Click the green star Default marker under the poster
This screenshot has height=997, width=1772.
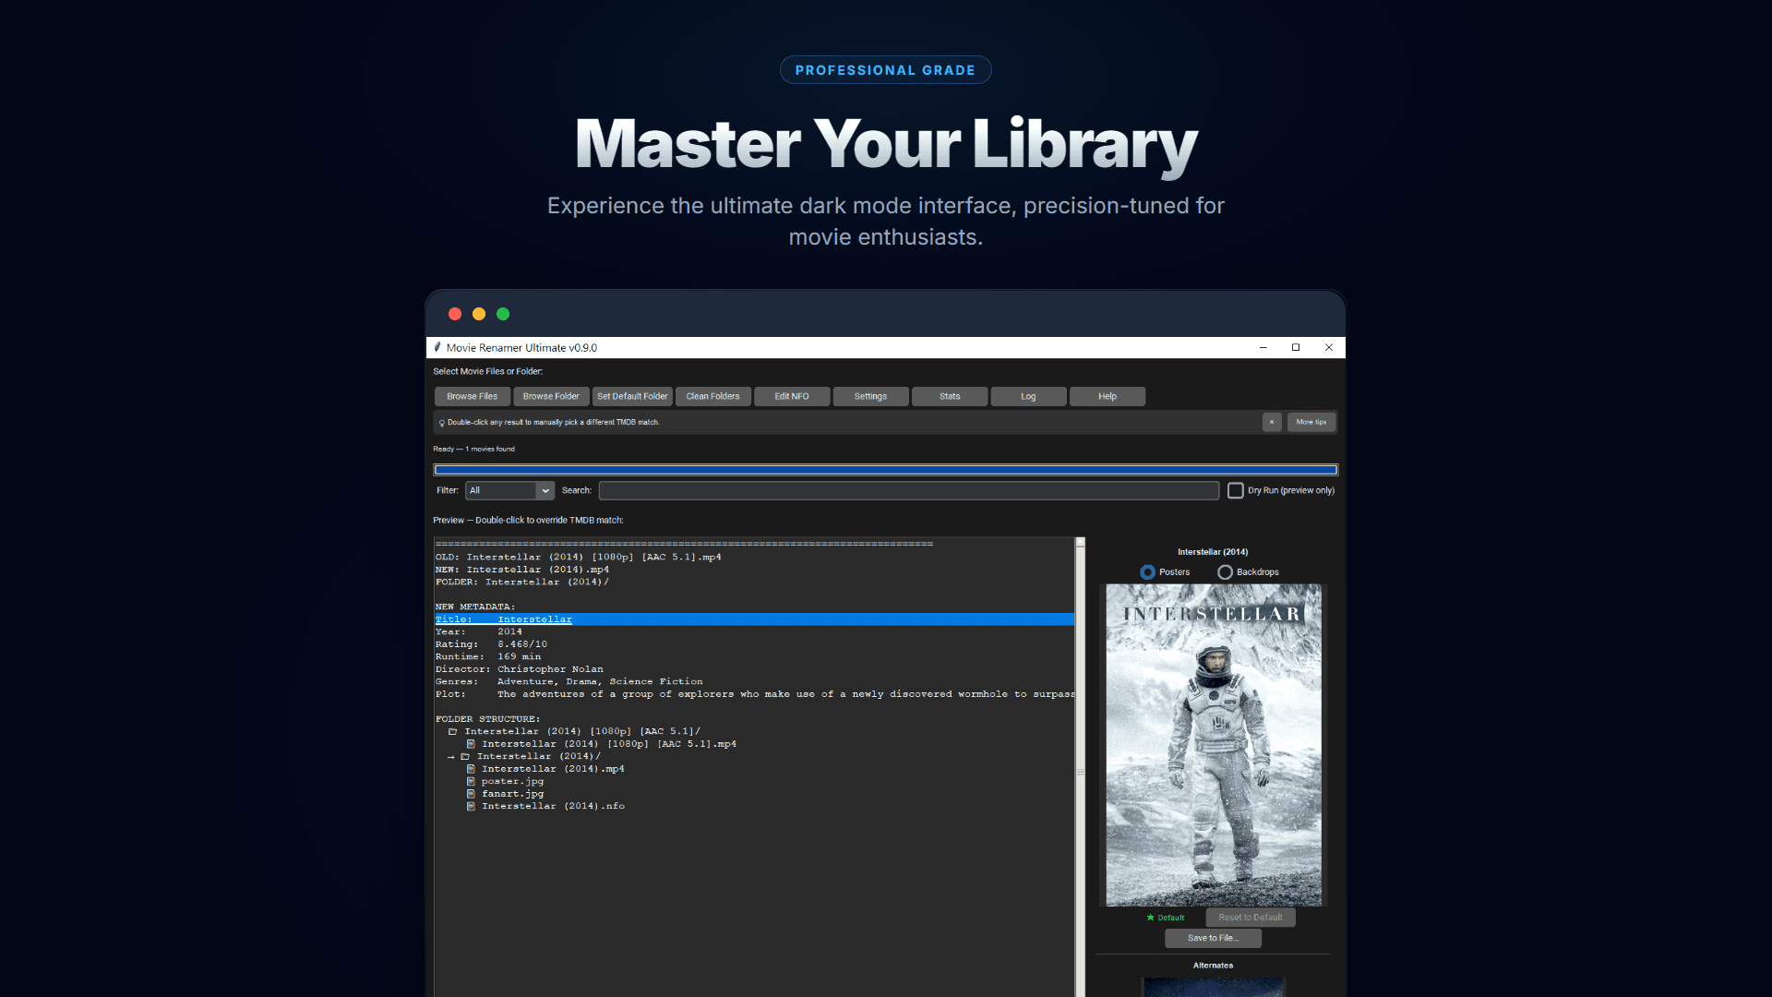tap(1149, 917)
